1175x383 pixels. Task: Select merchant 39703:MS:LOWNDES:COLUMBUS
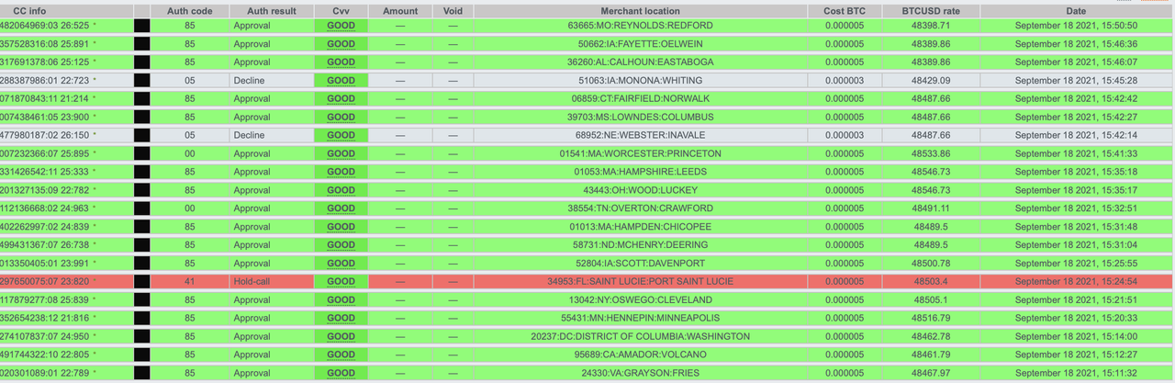[x=640, y=117]
